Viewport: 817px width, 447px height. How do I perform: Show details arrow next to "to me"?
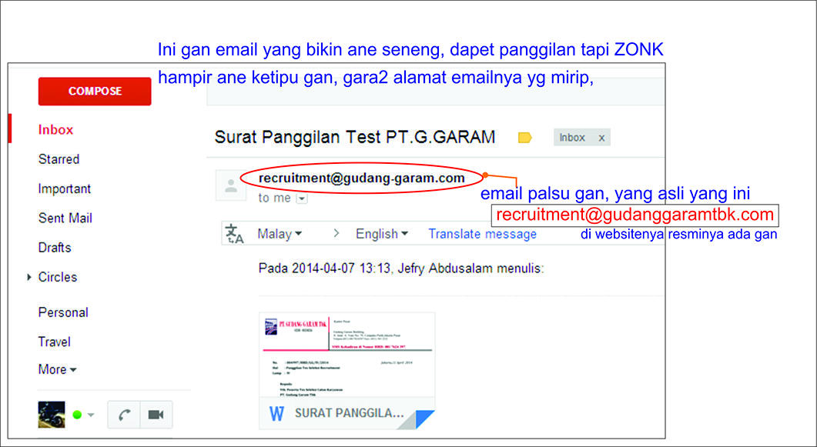[301, 198]
